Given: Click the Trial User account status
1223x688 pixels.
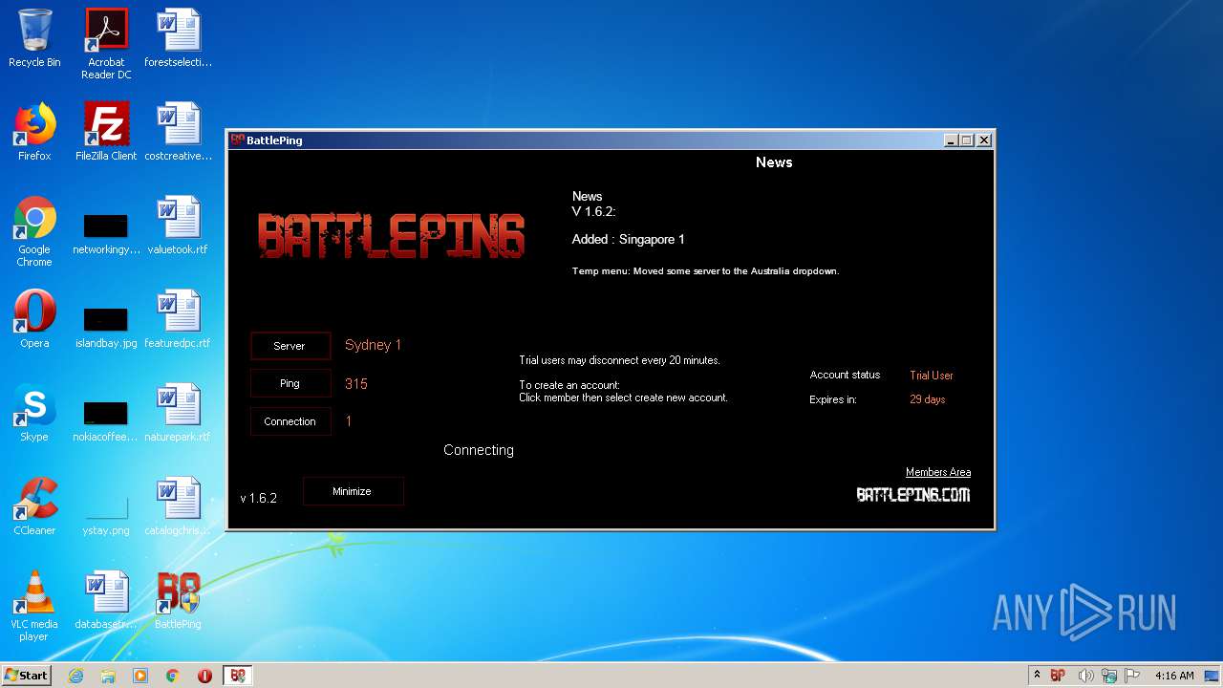Looking at the screenshot, I should pyautogui.click(x=932, y=376).
